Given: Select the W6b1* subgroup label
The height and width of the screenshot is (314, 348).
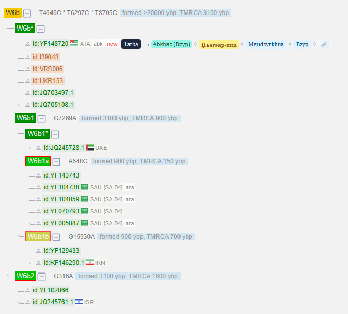Looking at the screenshot, I should pos(37,134).
